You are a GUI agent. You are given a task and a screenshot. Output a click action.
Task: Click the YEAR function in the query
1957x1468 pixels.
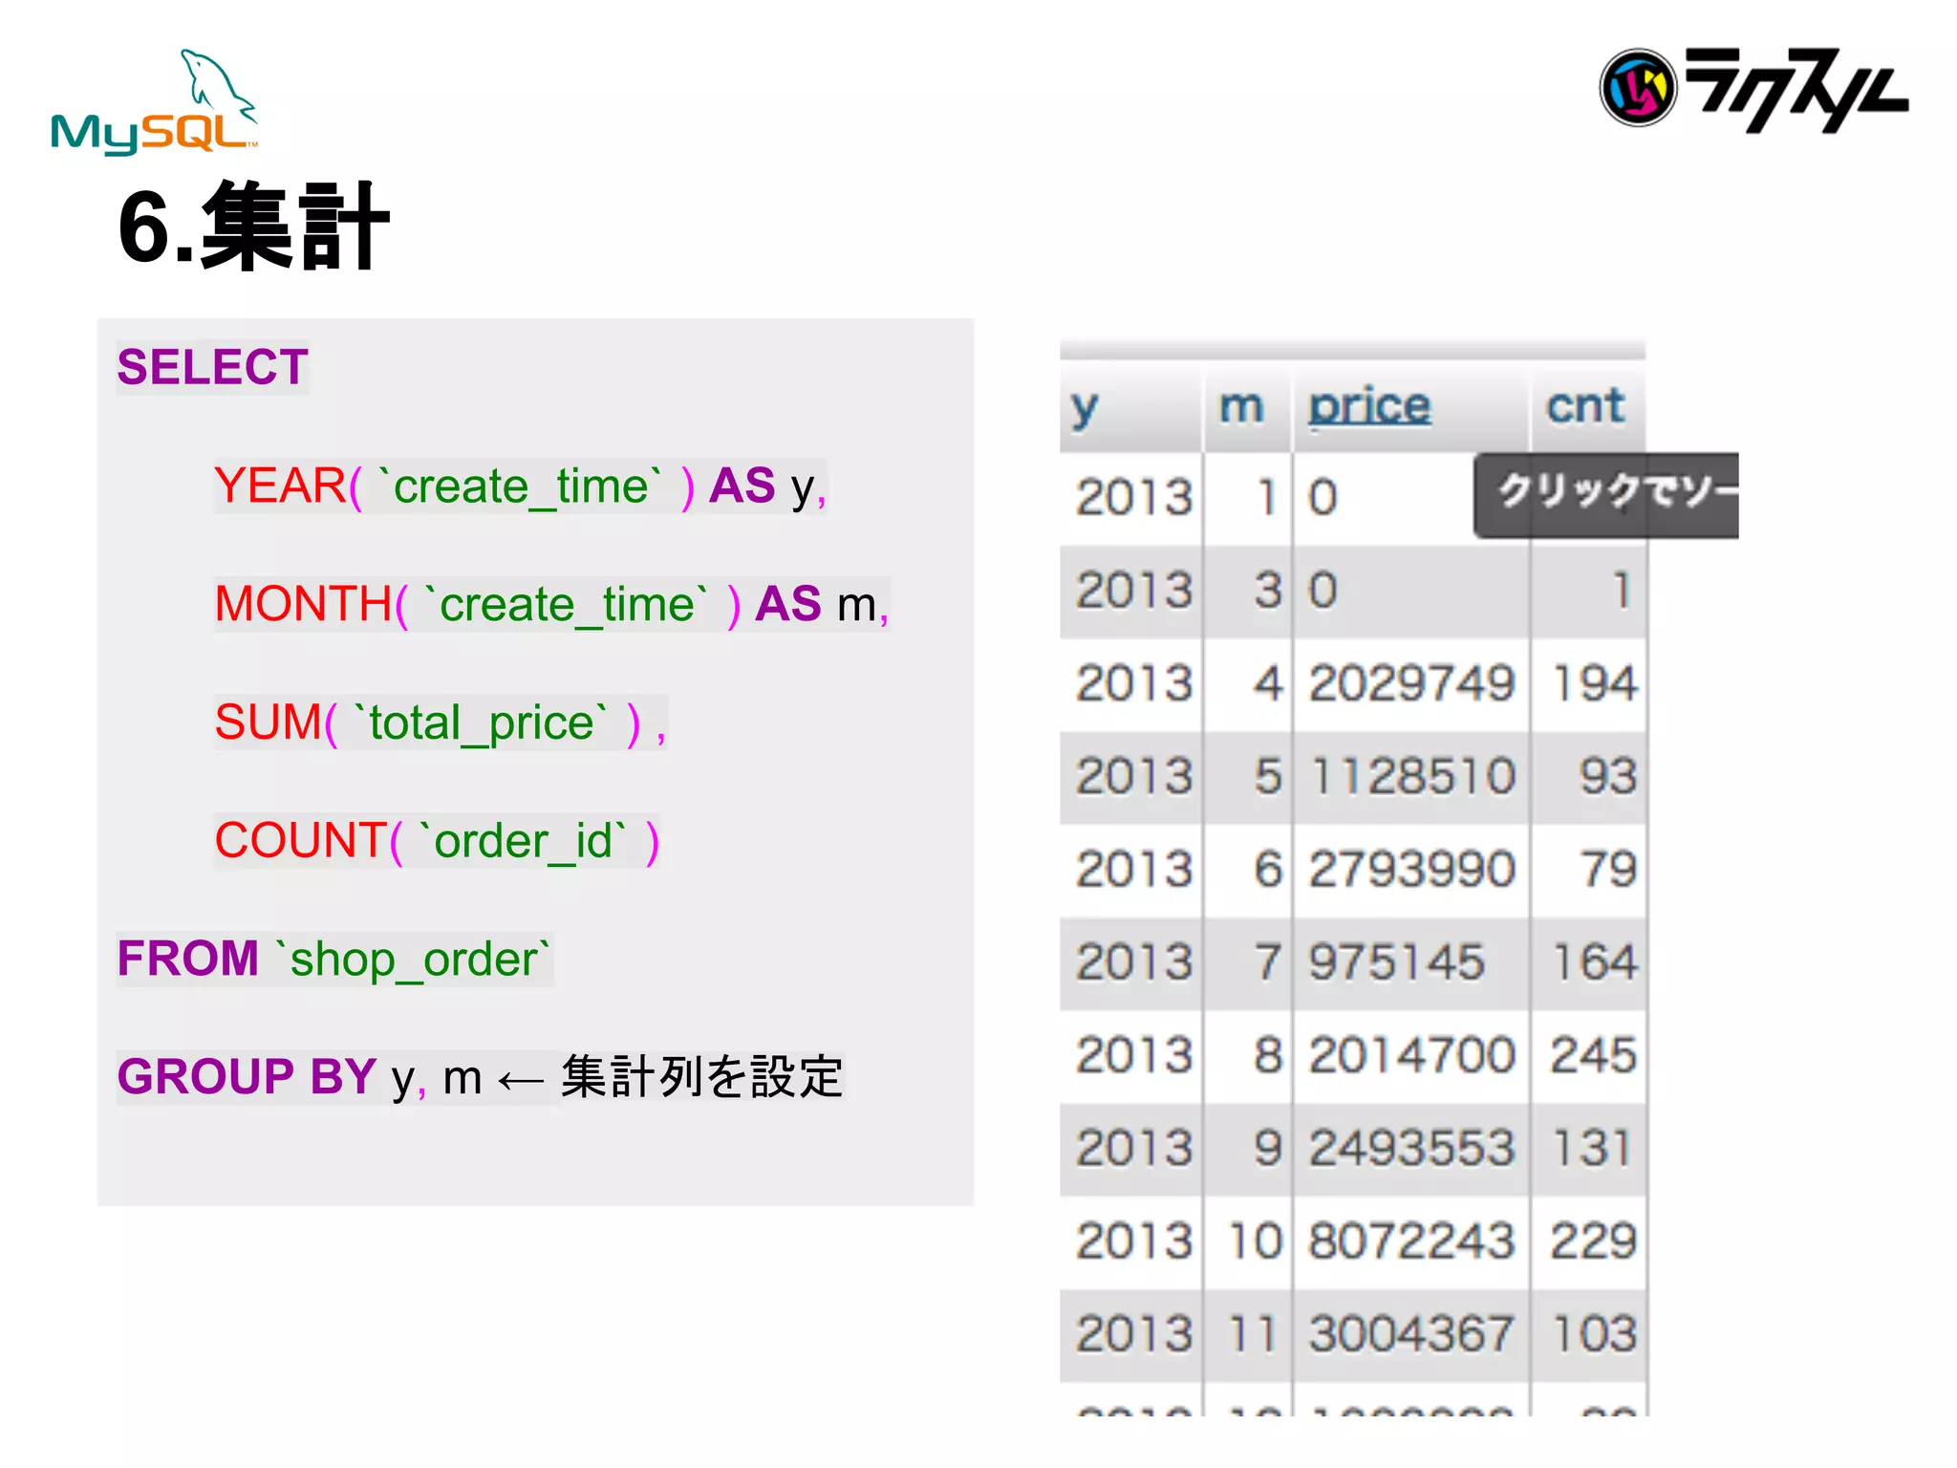click(280, 486)
